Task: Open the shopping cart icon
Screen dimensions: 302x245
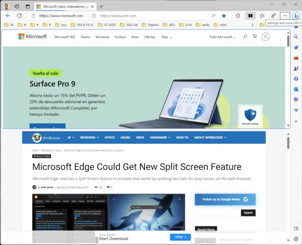Action: tap(255, 36)
